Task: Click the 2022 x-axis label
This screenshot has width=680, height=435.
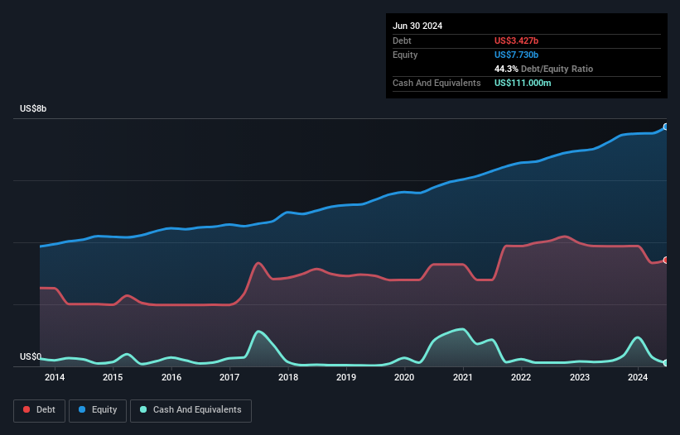Action: click(521, 377)
